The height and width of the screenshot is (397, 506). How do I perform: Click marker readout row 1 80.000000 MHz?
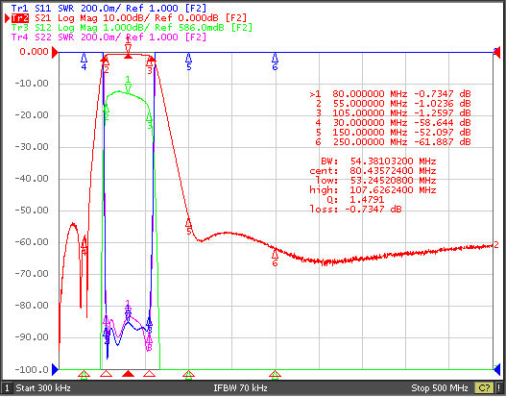pyautogui.click(x=390, y=93)
